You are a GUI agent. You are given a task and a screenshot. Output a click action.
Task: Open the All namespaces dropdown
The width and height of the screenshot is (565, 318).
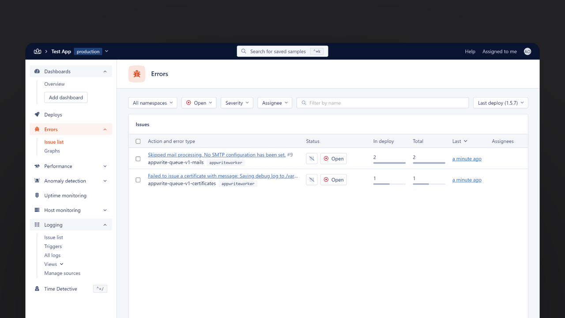tap(153, 103)
